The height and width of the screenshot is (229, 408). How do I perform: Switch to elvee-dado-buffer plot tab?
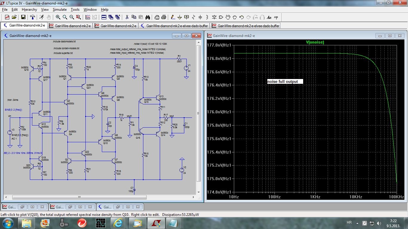[246, 26]
